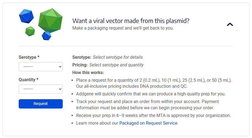Screen dimensions: 252x138
Task: Open the Quantity dropdown
Action: (41, 89)
